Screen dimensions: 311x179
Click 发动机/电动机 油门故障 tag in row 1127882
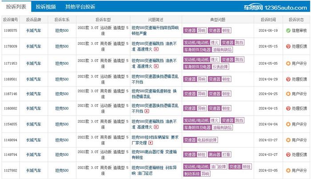pyautogui.click(x=205, y=167)
